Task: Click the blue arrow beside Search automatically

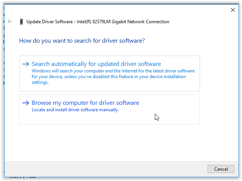Action: pyautogui.click(x=26, y=64)
